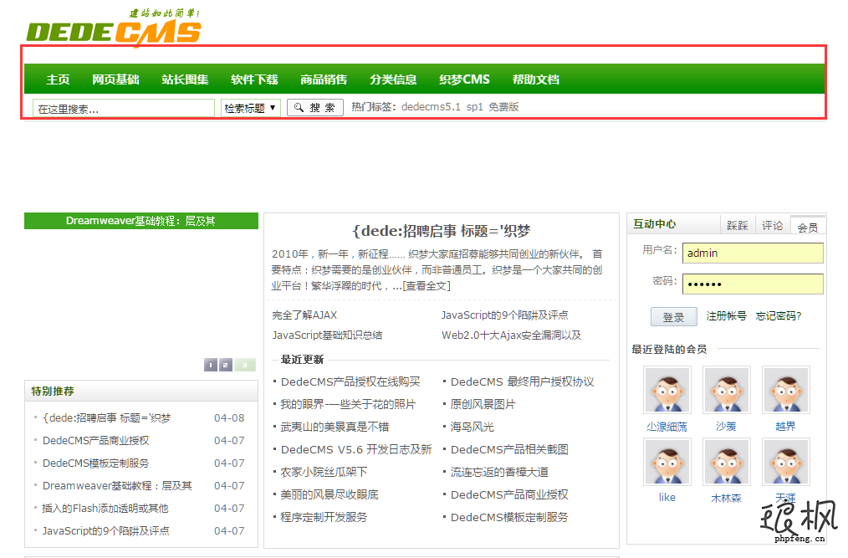848x558 pixels.
Task: Switch to 会员 tab
Action: (808, 227)
